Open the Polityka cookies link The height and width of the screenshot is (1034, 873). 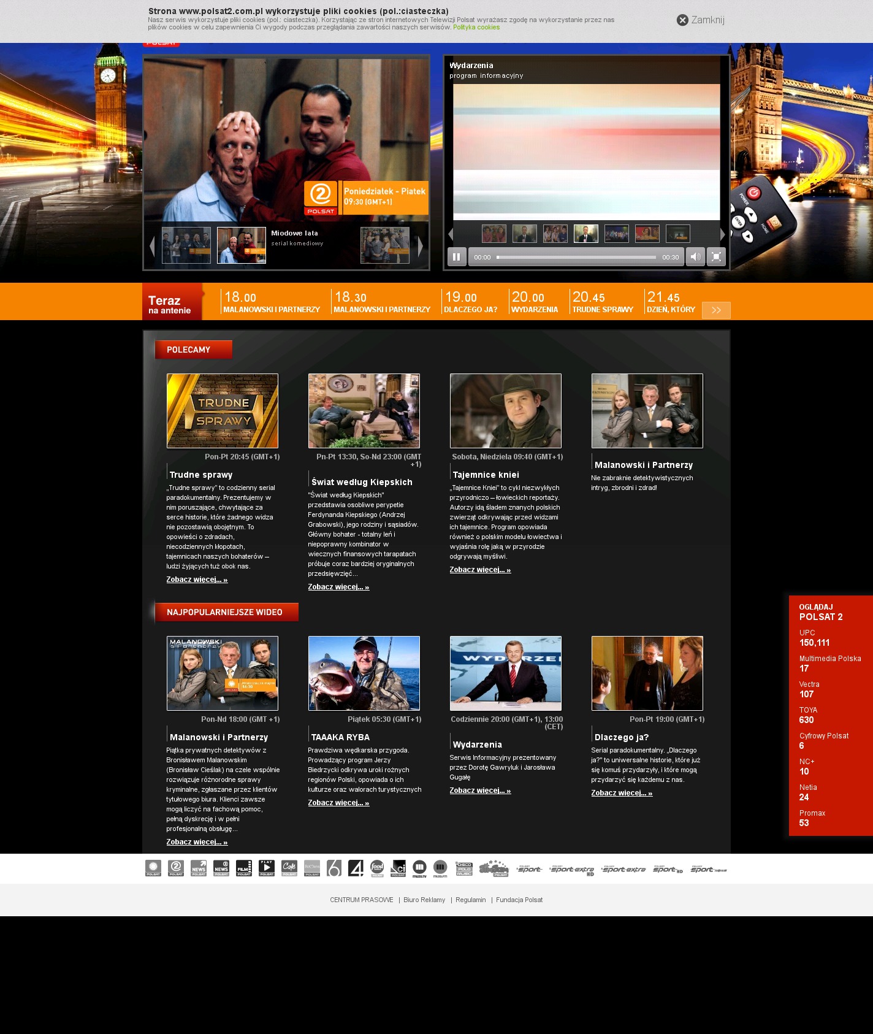pos(476,28)
